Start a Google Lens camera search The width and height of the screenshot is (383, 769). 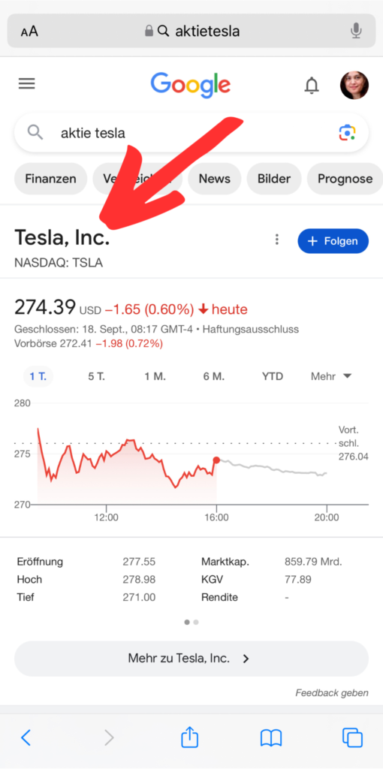click(347, 132)
